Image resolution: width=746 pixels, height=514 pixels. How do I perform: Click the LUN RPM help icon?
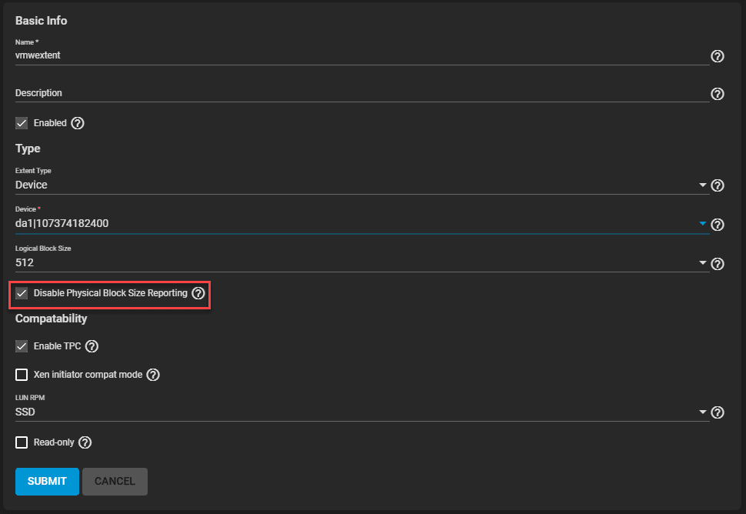point(718,413)
